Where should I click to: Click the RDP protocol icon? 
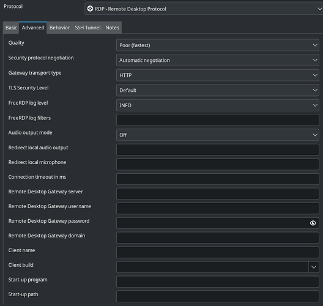tap(90, 9)
